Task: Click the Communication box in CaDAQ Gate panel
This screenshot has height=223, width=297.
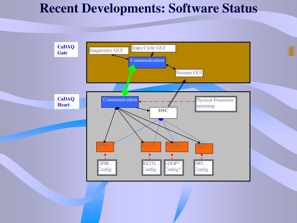Action: tap(147, 62)
